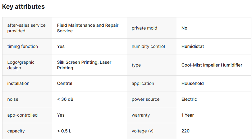
Task: Click the < 0.5 L capacity value
Action: [64, 131]
